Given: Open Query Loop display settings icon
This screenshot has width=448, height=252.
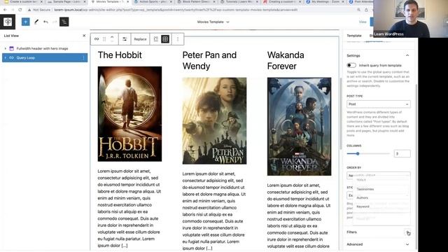Looking at the screenshot, I should pos(125,39).
